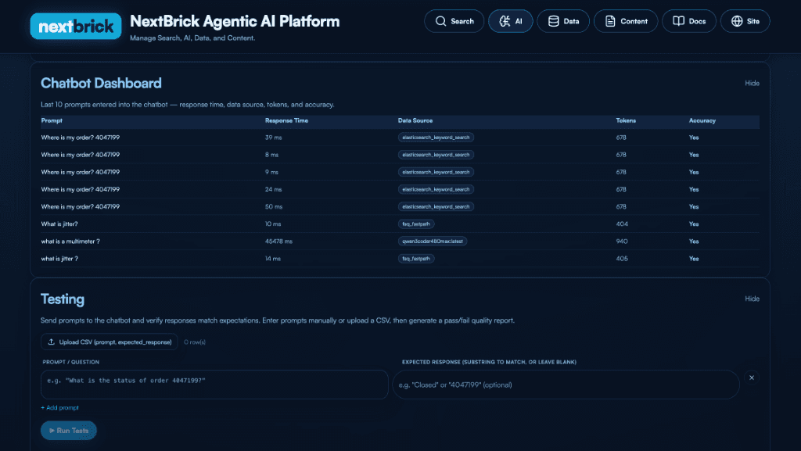The width and height of the screenshot is (801, 451).
Task: Click the Data Source column header
Action: coord(415,121)
